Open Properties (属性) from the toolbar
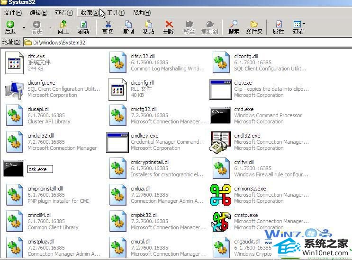Viewport: 352px width, 260px height. tap(279, 27)
